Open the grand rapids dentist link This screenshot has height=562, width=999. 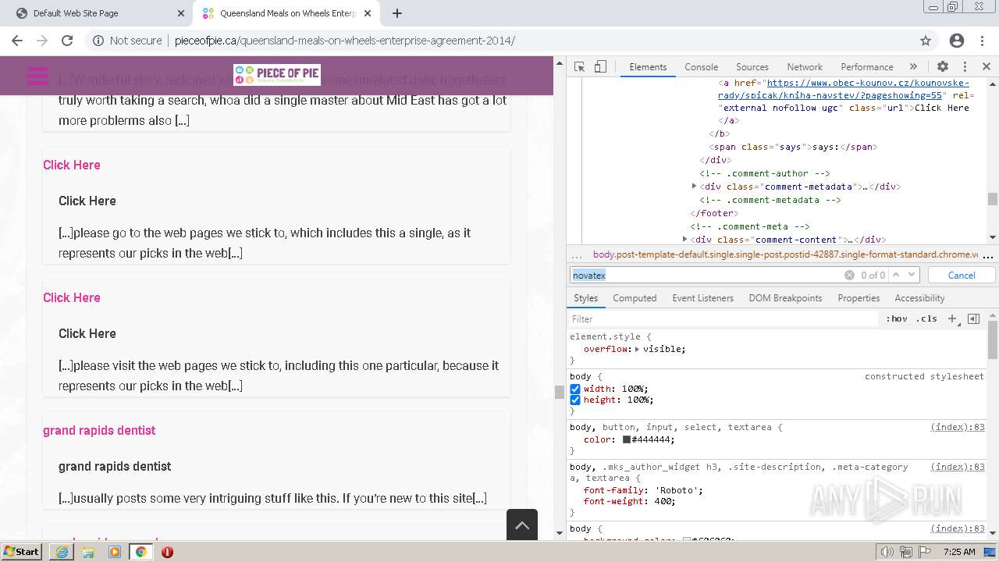click(99, 430)
